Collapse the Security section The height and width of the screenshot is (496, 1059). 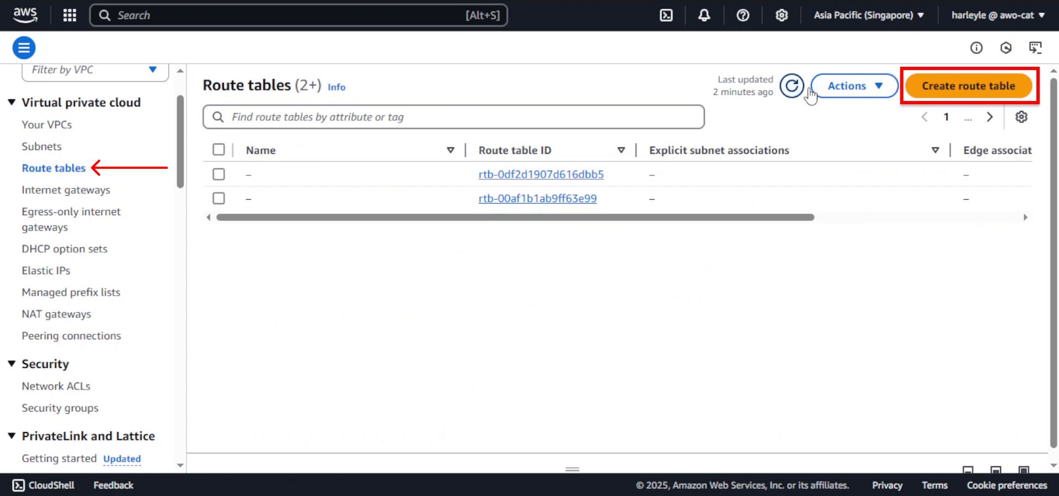[x=12, y=364]
